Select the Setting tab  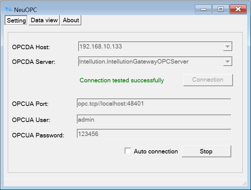pyautogui.click(x=16, y=21)
